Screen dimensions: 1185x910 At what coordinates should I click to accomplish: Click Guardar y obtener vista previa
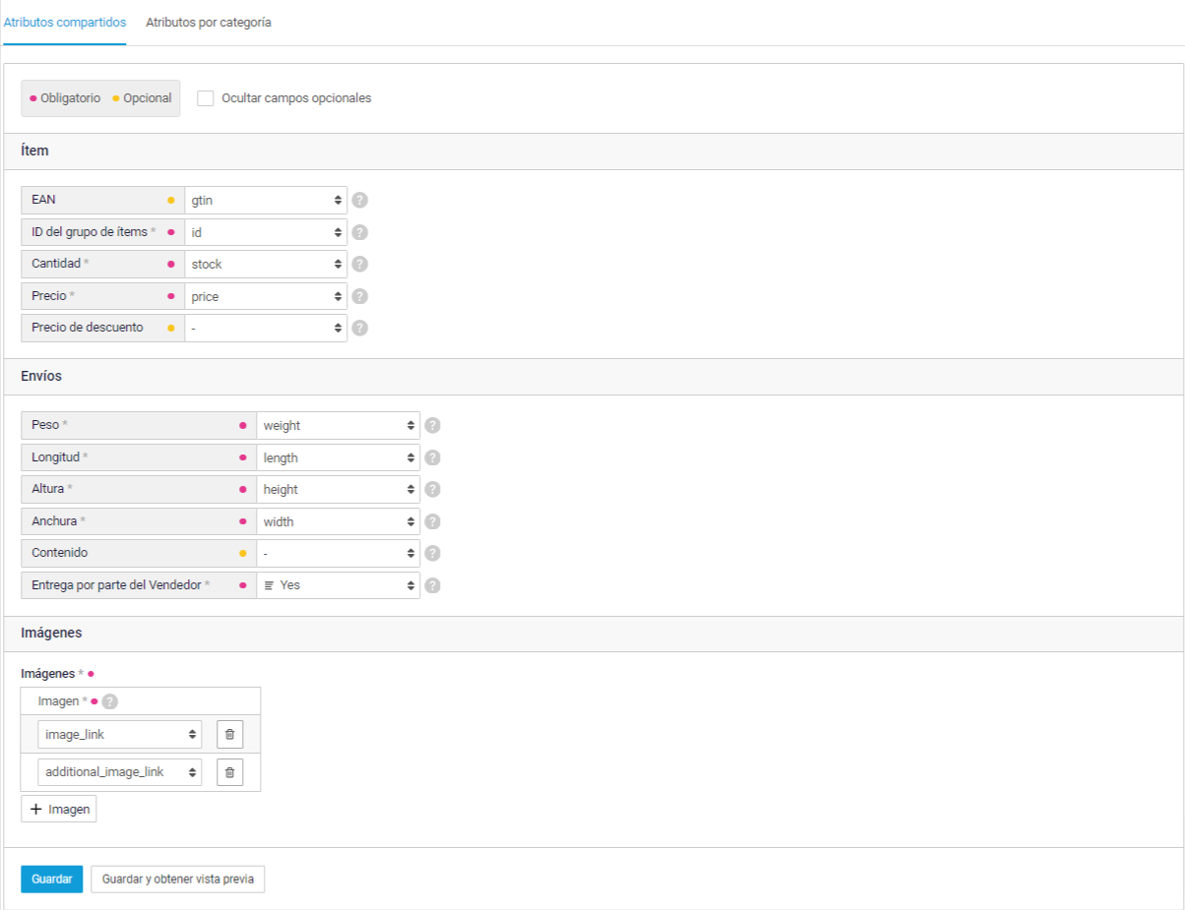coord(178,879)
